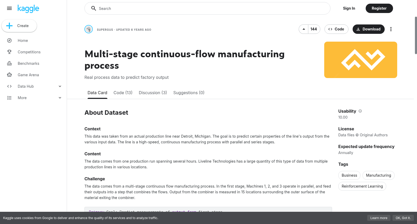
Task: Switch to the Code (13) tab
Action: (x=123, y=93)
